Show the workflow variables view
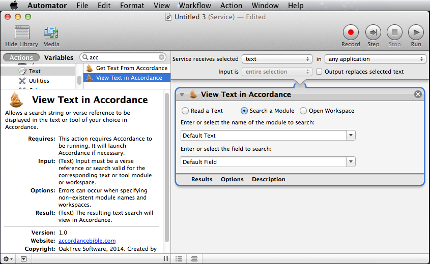The width and height of the screenshot is (430, 264). [194, 259]
